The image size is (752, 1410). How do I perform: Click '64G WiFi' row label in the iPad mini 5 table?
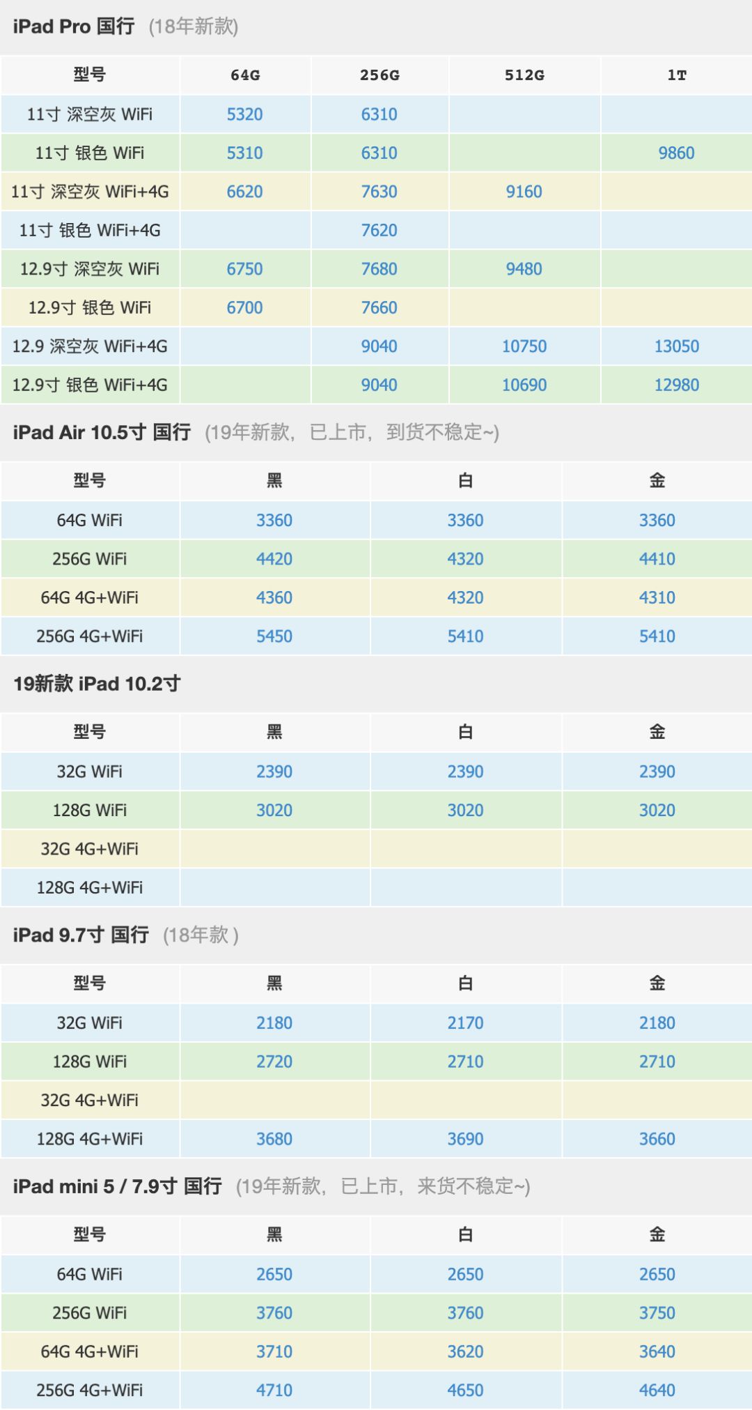[90, 1275]
